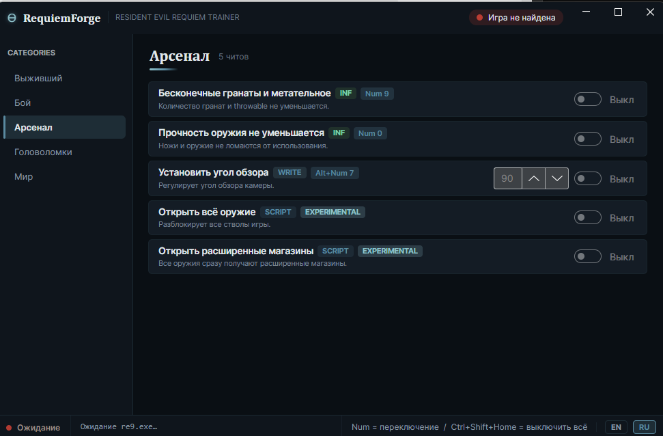Click EXPERIMENTAL tag on extended magazines row
The image size is (663, 436).
(390, 251)
